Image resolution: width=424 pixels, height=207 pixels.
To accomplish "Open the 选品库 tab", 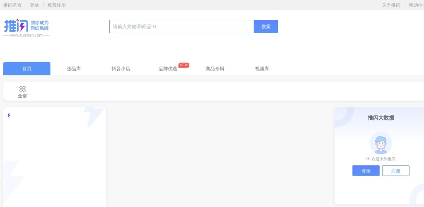I will [x=74, y=69].
